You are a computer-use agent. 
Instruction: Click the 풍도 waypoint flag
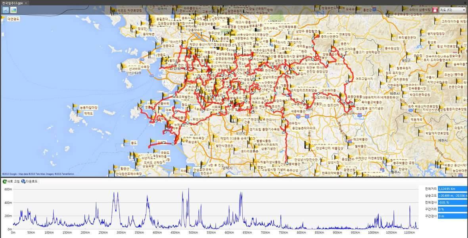(126, 142)
